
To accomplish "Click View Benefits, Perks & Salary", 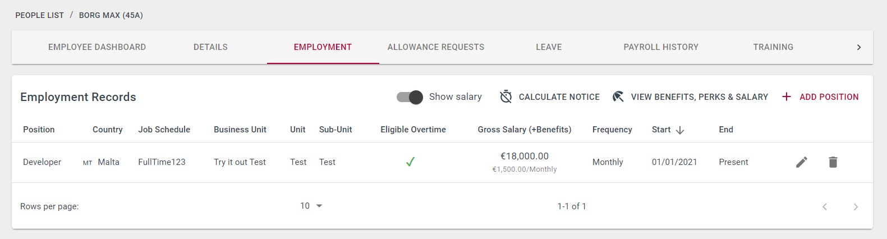I will pos(690,96).
